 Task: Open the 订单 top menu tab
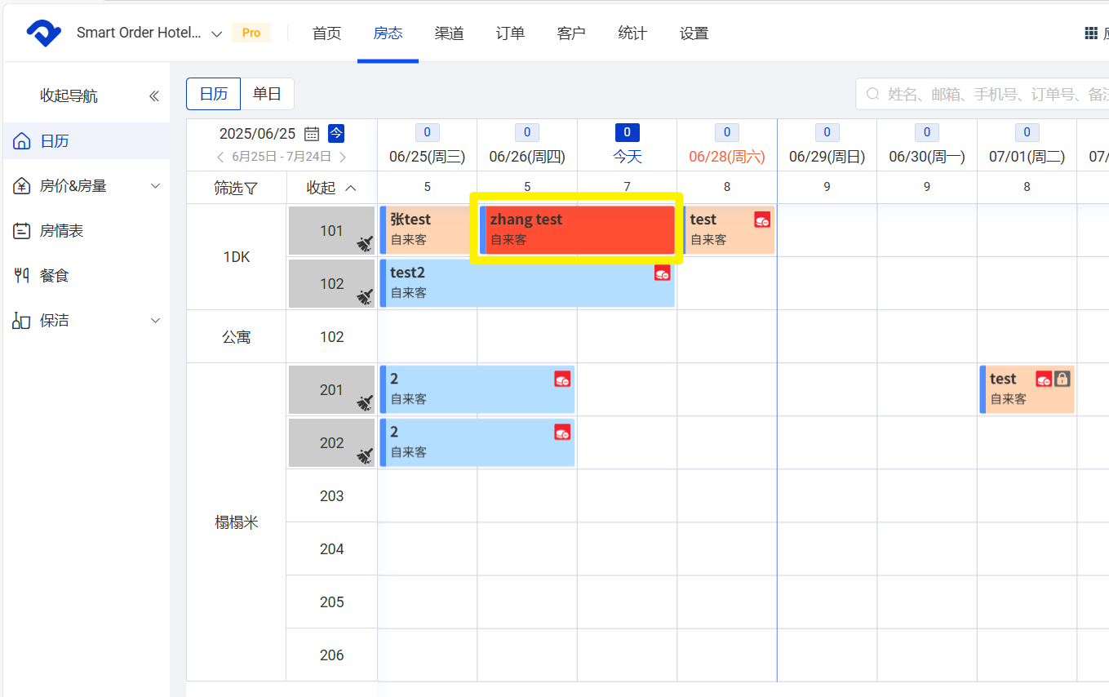coord(510,33)
